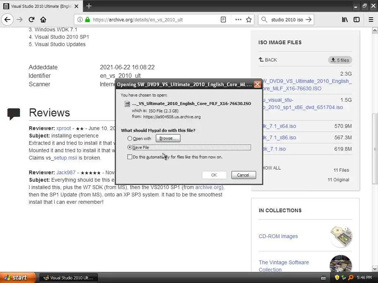Click the Visual Studio 2010 Ult taskbar button
Viewport: 378px width, 283px height.
pyautogui.click(x=68, y=278)
